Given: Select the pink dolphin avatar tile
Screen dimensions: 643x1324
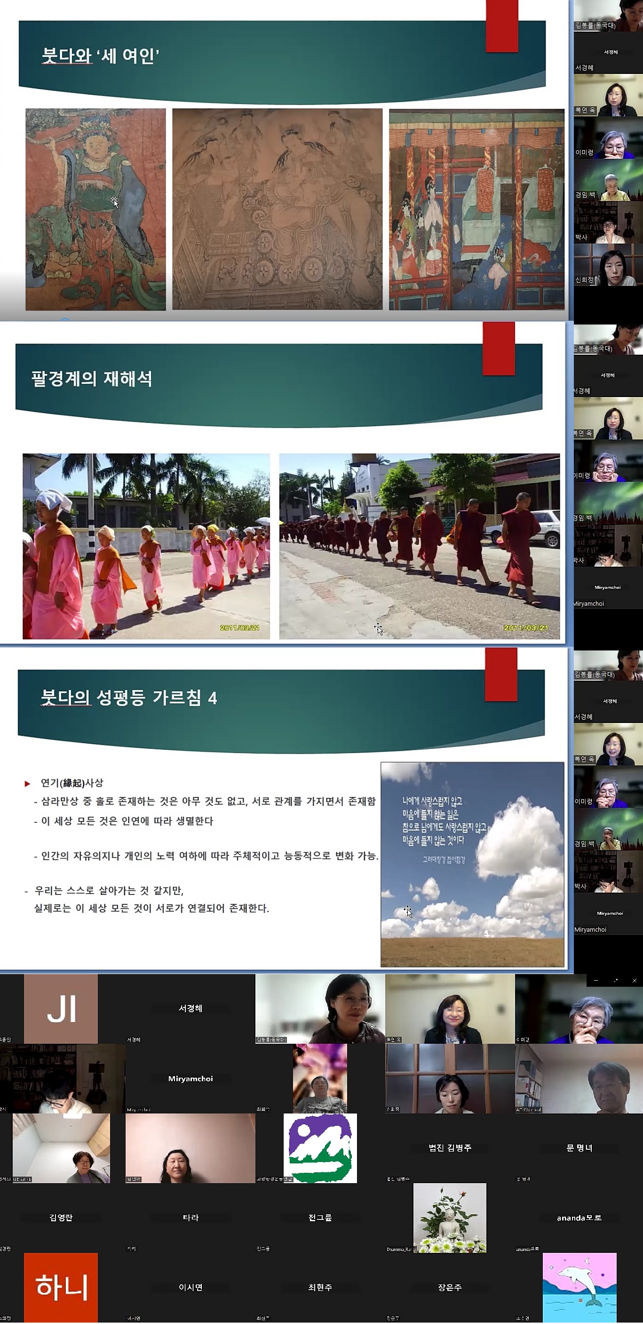Looking at the screenshot, I should [x=579, y=1287].
